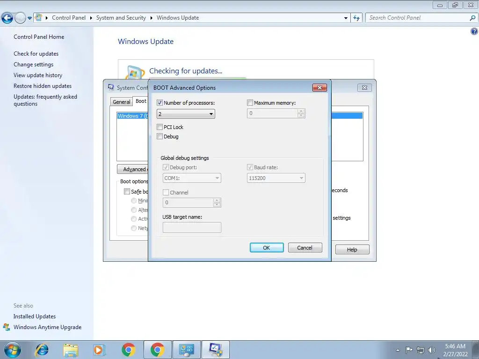Toggle the Debug checkbox

(x=160, y=136)
